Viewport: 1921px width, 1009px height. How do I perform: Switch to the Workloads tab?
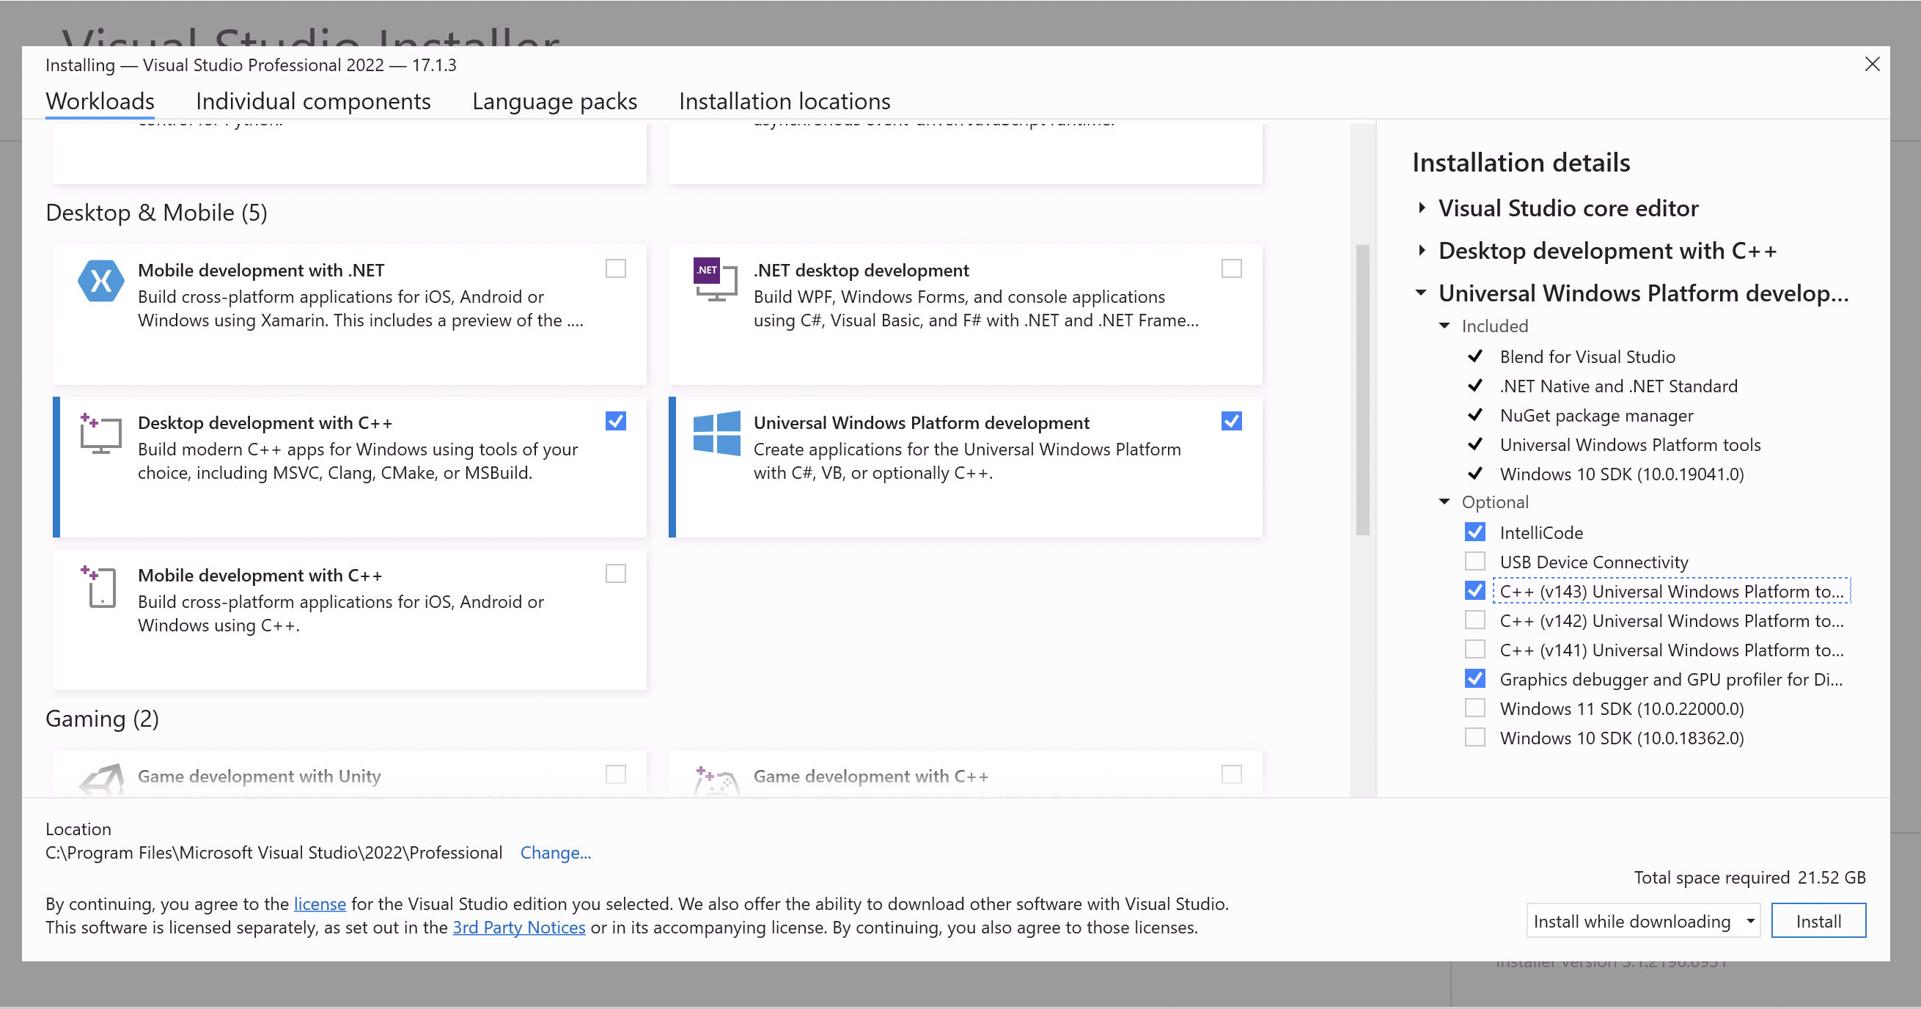click(100, 101)
